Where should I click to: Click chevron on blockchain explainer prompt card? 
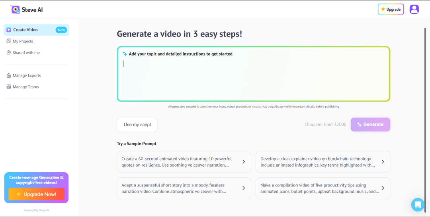tap(383, 162)
